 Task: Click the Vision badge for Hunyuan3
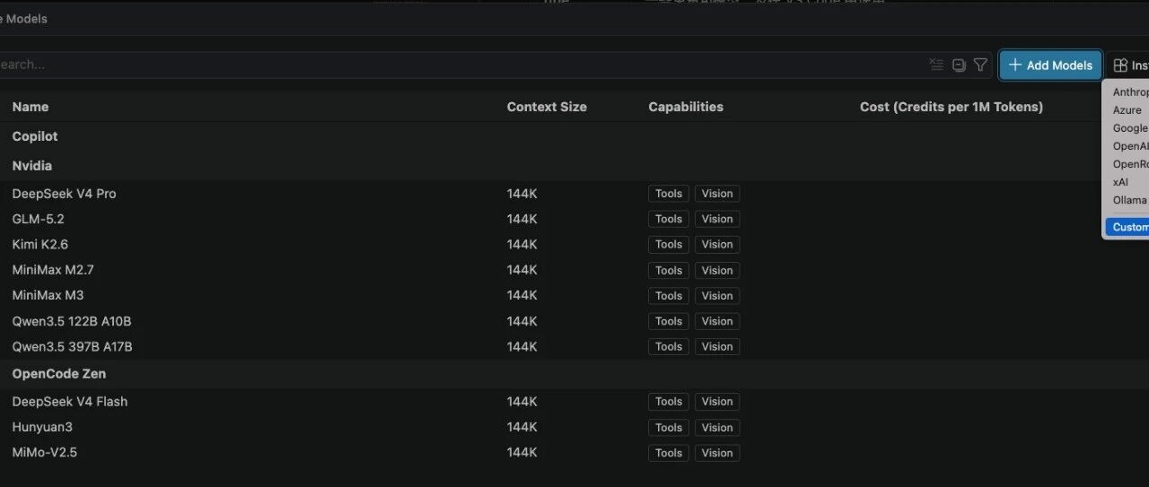coord(717,428)
